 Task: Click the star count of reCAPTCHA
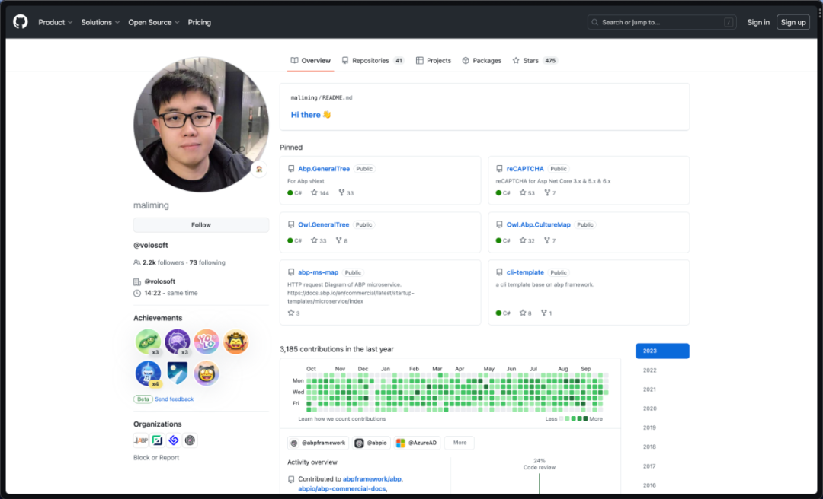pos(527,193)
